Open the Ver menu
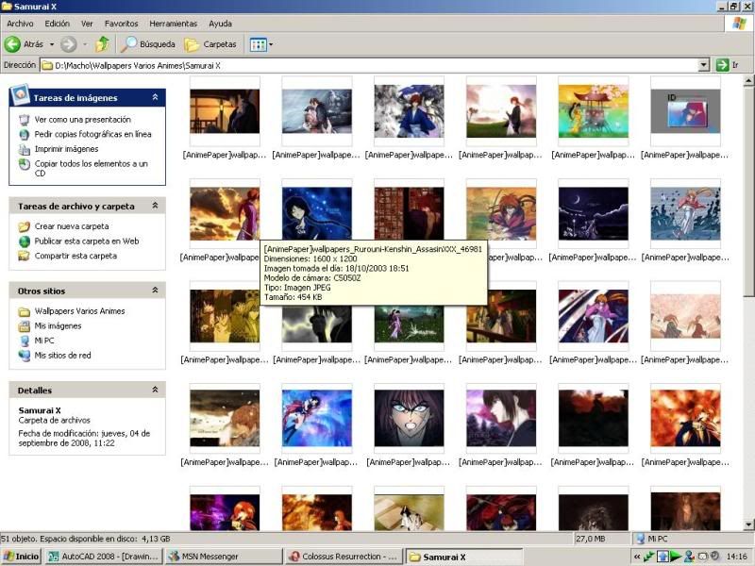Image resolution: width=755 pixels, height=566 pixels. (x=87, y=24)
